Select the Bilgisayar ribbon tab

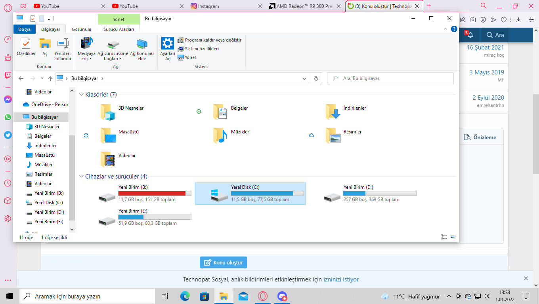pyautogui.click(x=51, y=29)
